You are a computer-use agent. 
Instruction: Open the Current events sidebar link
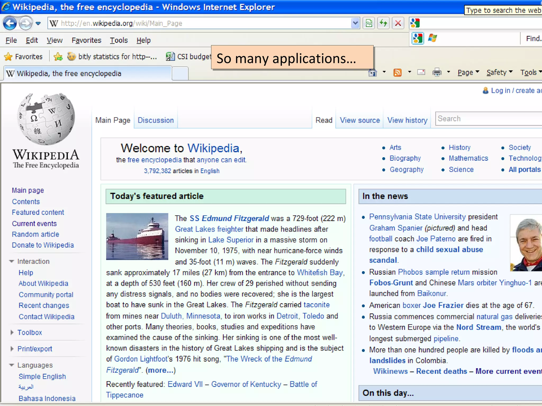(34, 224)
